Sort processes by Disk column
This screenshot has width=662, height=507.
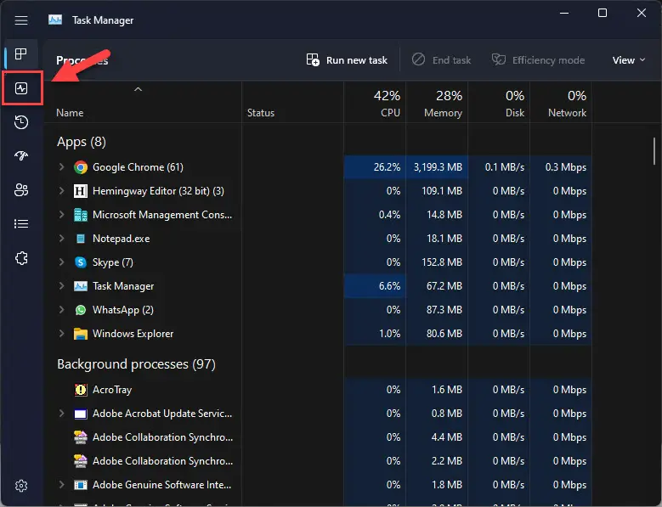point(499,103)
